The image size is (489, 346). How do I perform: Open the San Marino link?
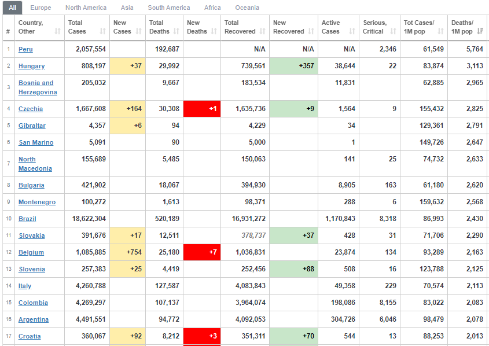click(36, 142)
